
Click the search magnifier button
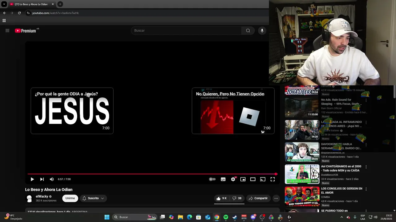(248, 31)
